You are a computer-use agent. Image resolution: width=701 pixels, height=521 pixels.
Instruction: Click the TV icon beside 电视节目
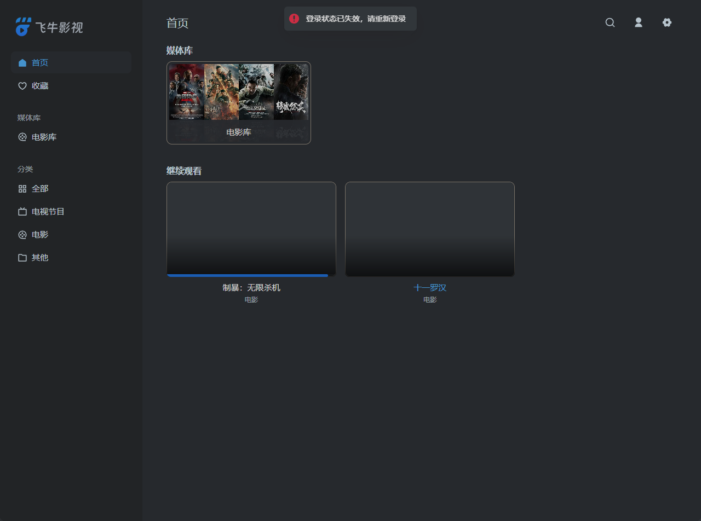click(x=22, y=212)
